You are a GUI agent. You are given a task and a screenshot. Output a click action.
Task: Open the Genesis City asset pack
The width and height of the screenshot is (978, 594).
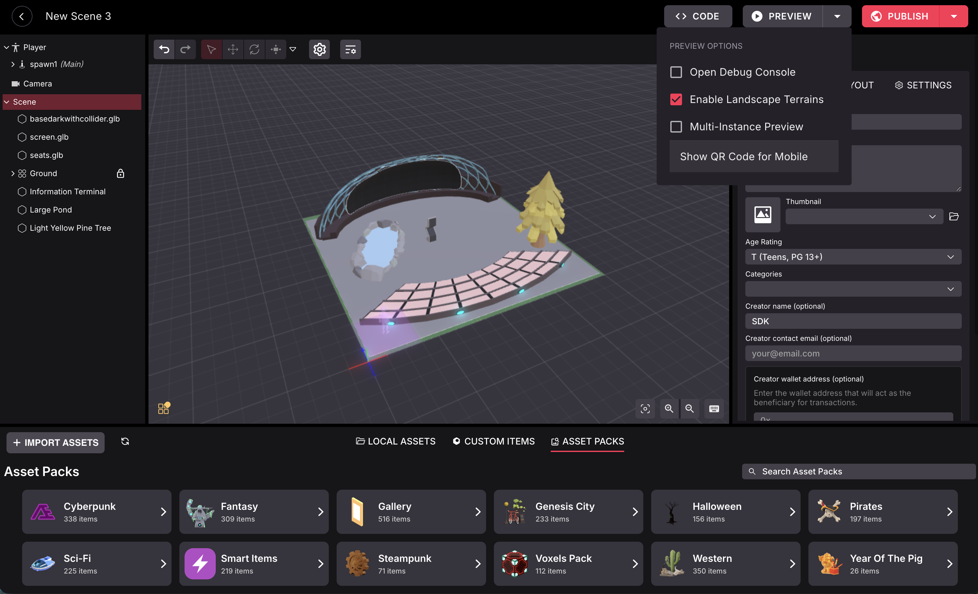click(568, 512)
